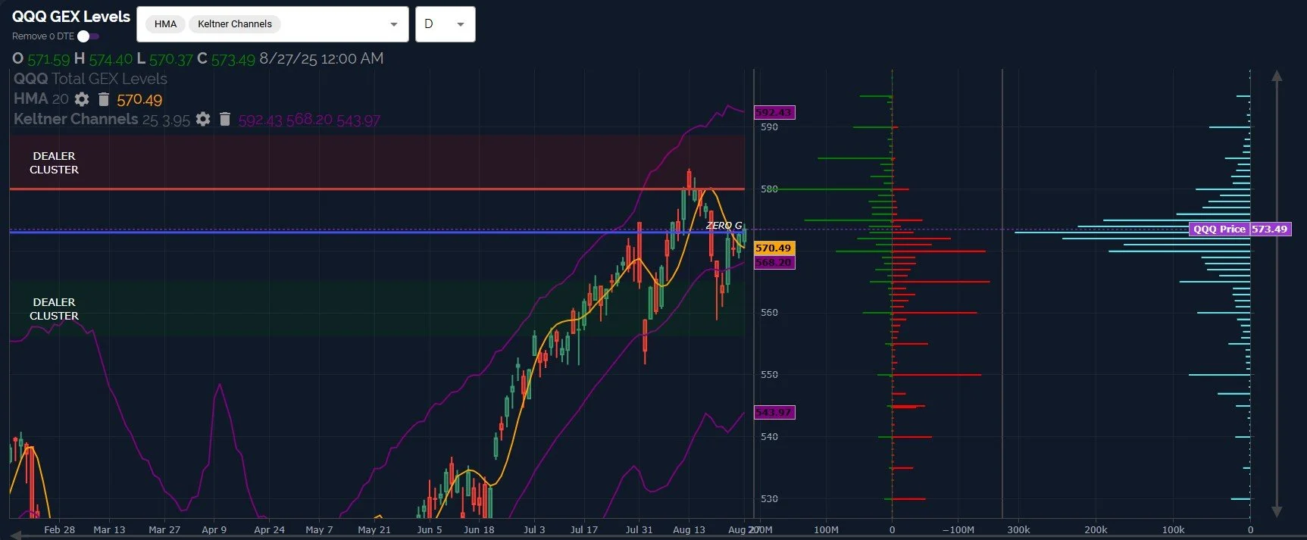Click the down arrow of vertical range slider

pyautogui.click(x=1277, y=511)
